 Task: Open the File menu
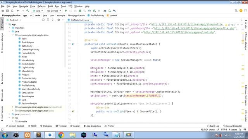[x=3, y=6]
